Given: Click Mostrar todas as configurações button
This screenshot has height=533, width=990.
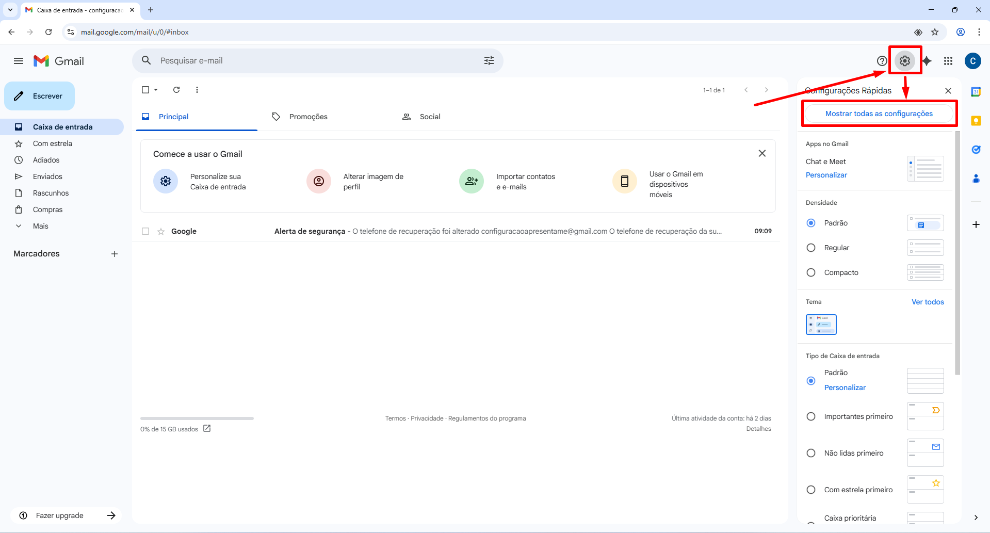Looking at the screenshot, I should tap(879, 114).
